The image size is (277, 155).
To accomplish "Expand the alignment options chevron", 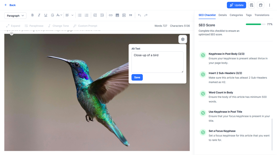I will click(x=72, y=15).
